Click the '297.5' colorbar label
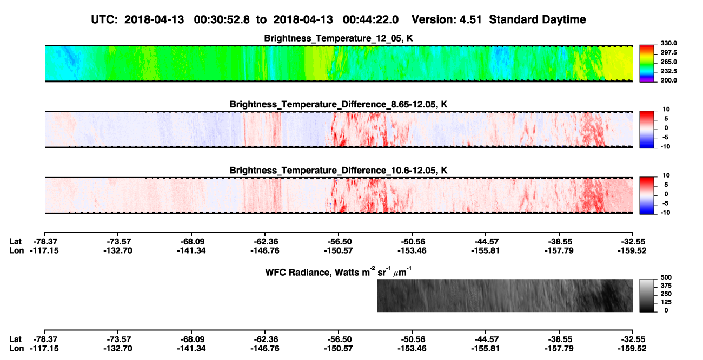 (668, 52)
